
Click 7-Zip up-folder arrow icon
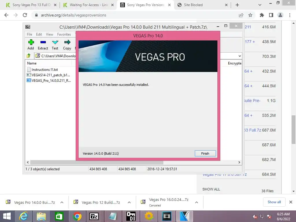point(29,56)
